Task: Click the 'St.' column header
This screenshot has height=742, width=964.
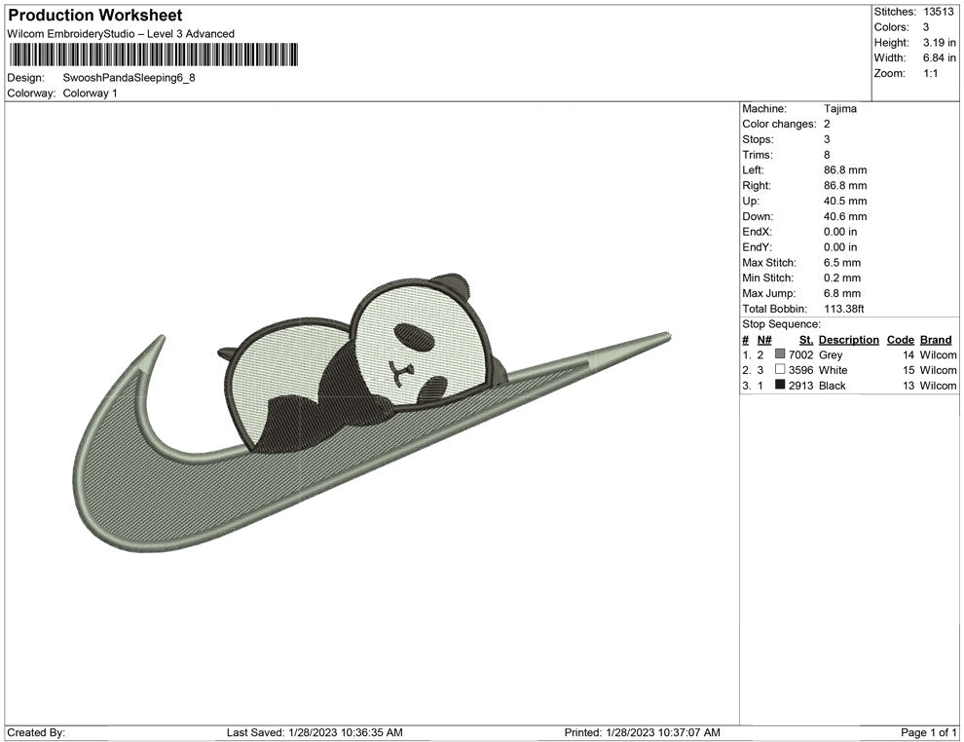Action: click(x=806, y=340)
